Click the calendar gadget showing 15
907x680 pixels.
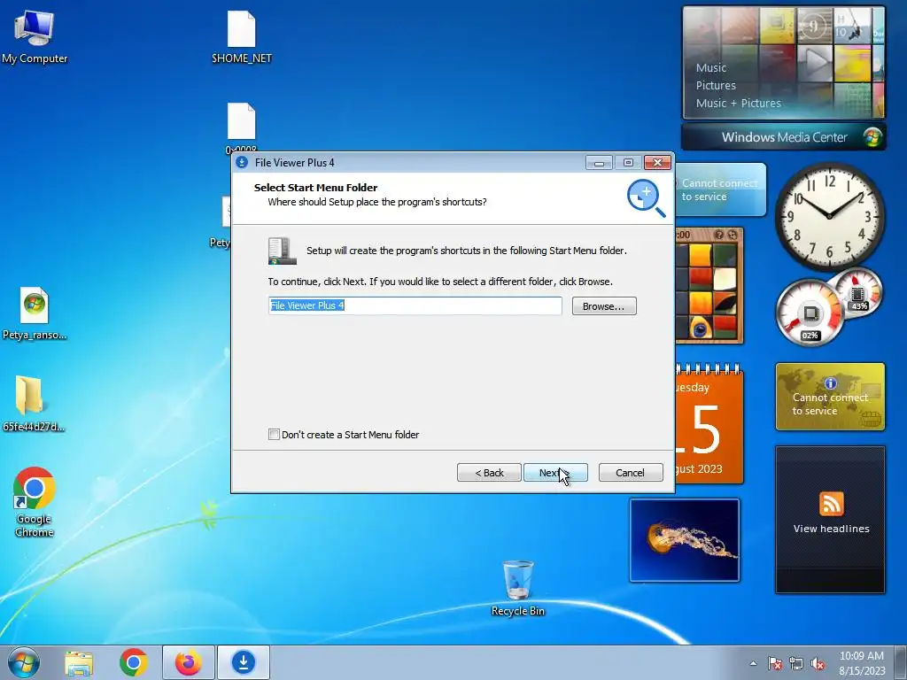pos(709,425)
